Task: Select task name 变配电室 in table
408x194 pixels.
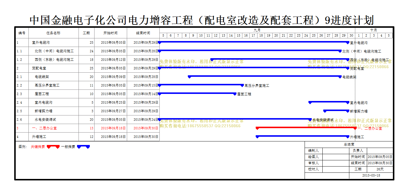Action: tap(39, 68)
